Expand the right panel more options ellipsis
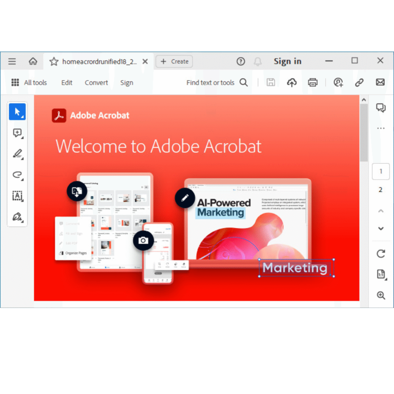 (381, 129)
